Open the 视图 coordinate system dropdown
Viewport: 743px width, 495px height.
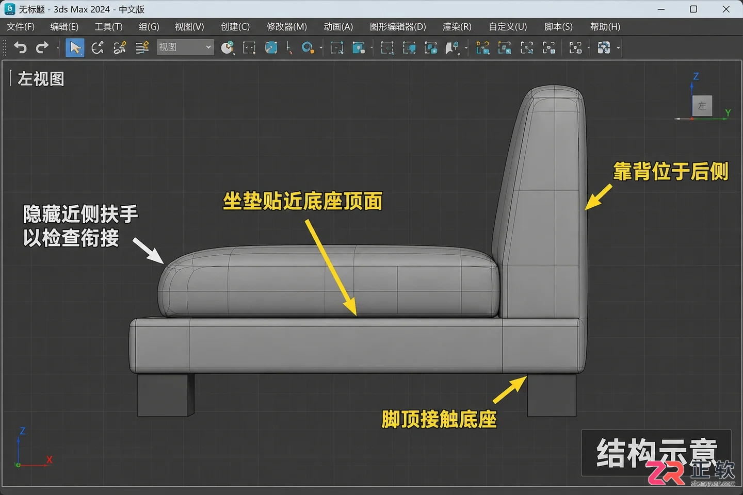pyautogui.click(x=185, y=47)
